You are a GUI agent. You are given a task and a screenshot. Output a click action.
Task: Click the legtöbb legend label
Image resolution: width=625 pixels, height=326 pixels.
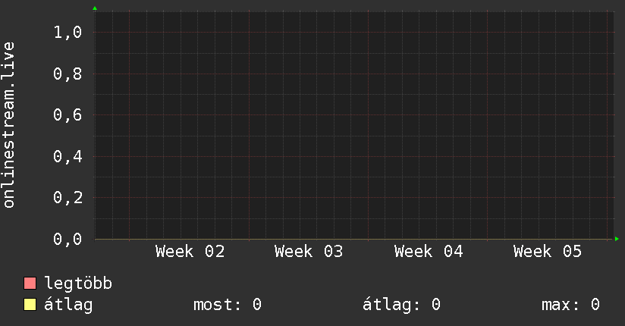coord(78,284)
